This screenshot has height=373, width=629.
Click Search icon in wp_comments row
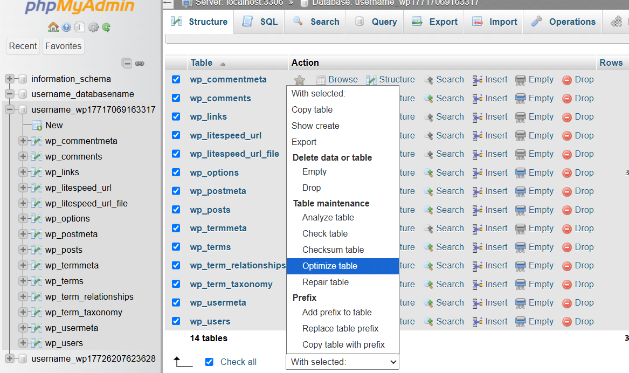pyautogui.click(x=429, y=98)
